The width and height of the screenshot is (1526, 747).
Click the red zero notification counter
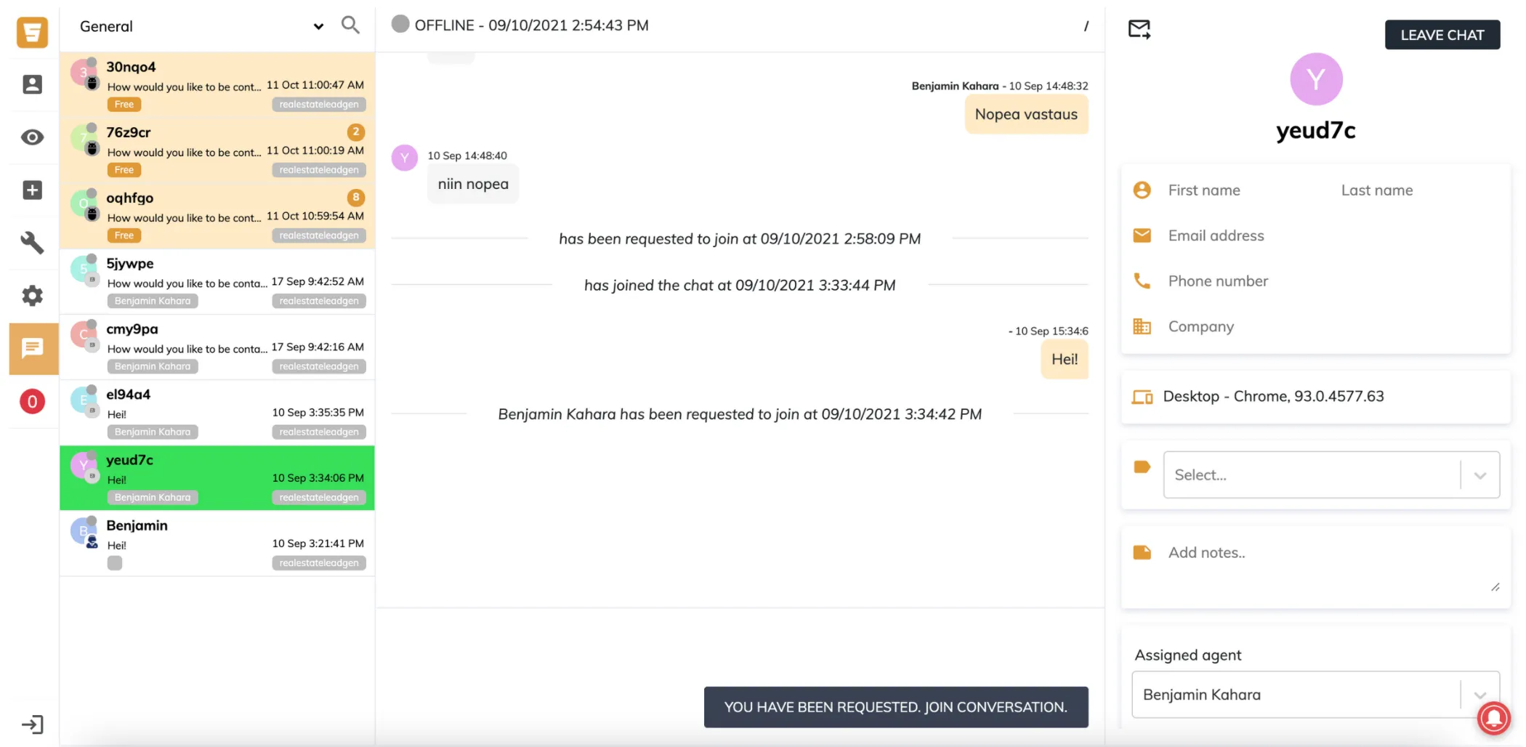click(x=32, y=401)
